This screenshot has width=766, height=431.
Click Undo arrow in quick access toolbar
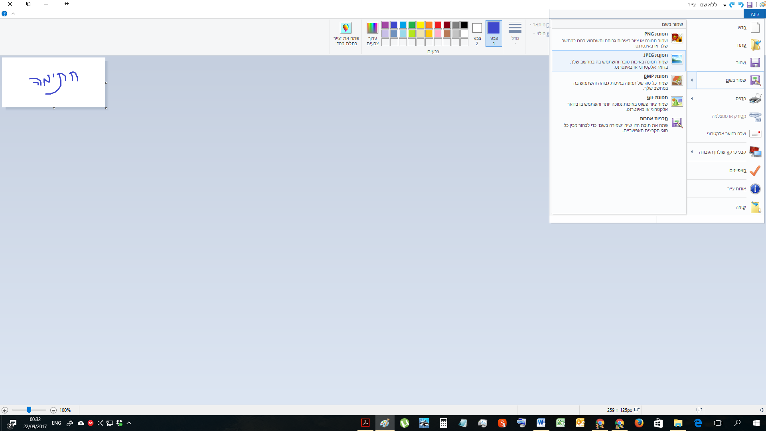click(x=741, y=5)
